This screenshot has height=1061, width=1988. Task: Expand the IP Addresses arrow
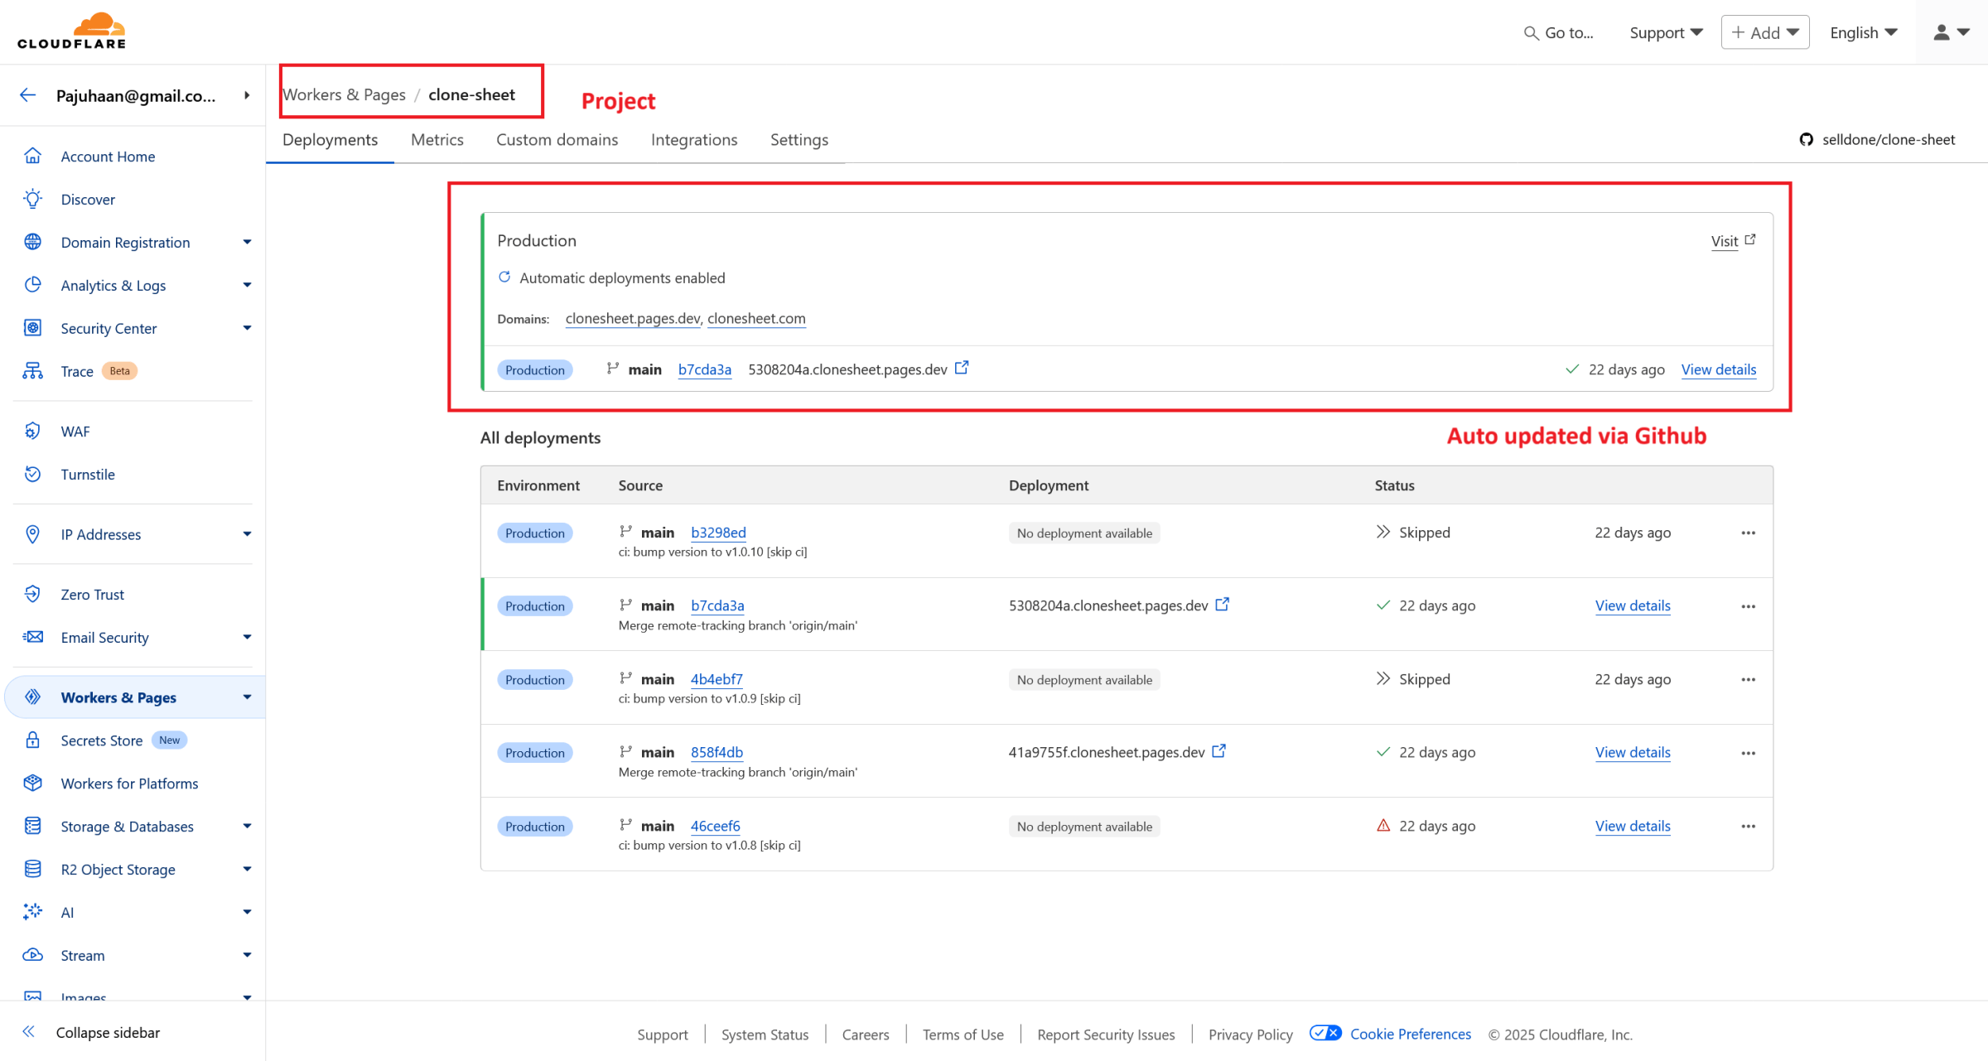[x=247, y=533]
